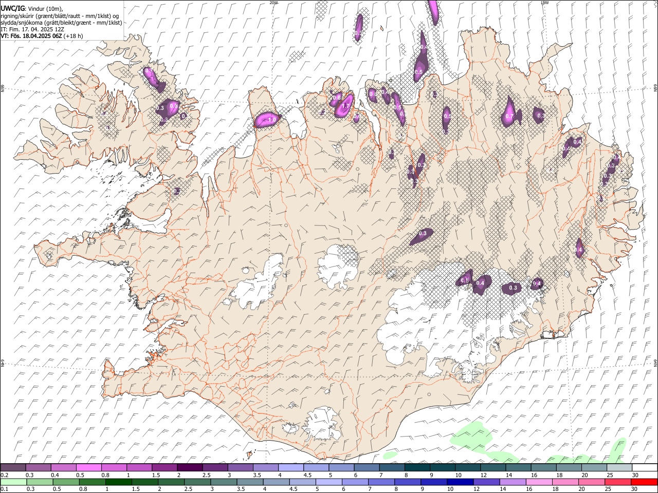Image resolution: width=658 pixels, height=493 pixels.
Task: Click the light periwinkle 4 swatch in the purple scale
Action: coord(291,467)
